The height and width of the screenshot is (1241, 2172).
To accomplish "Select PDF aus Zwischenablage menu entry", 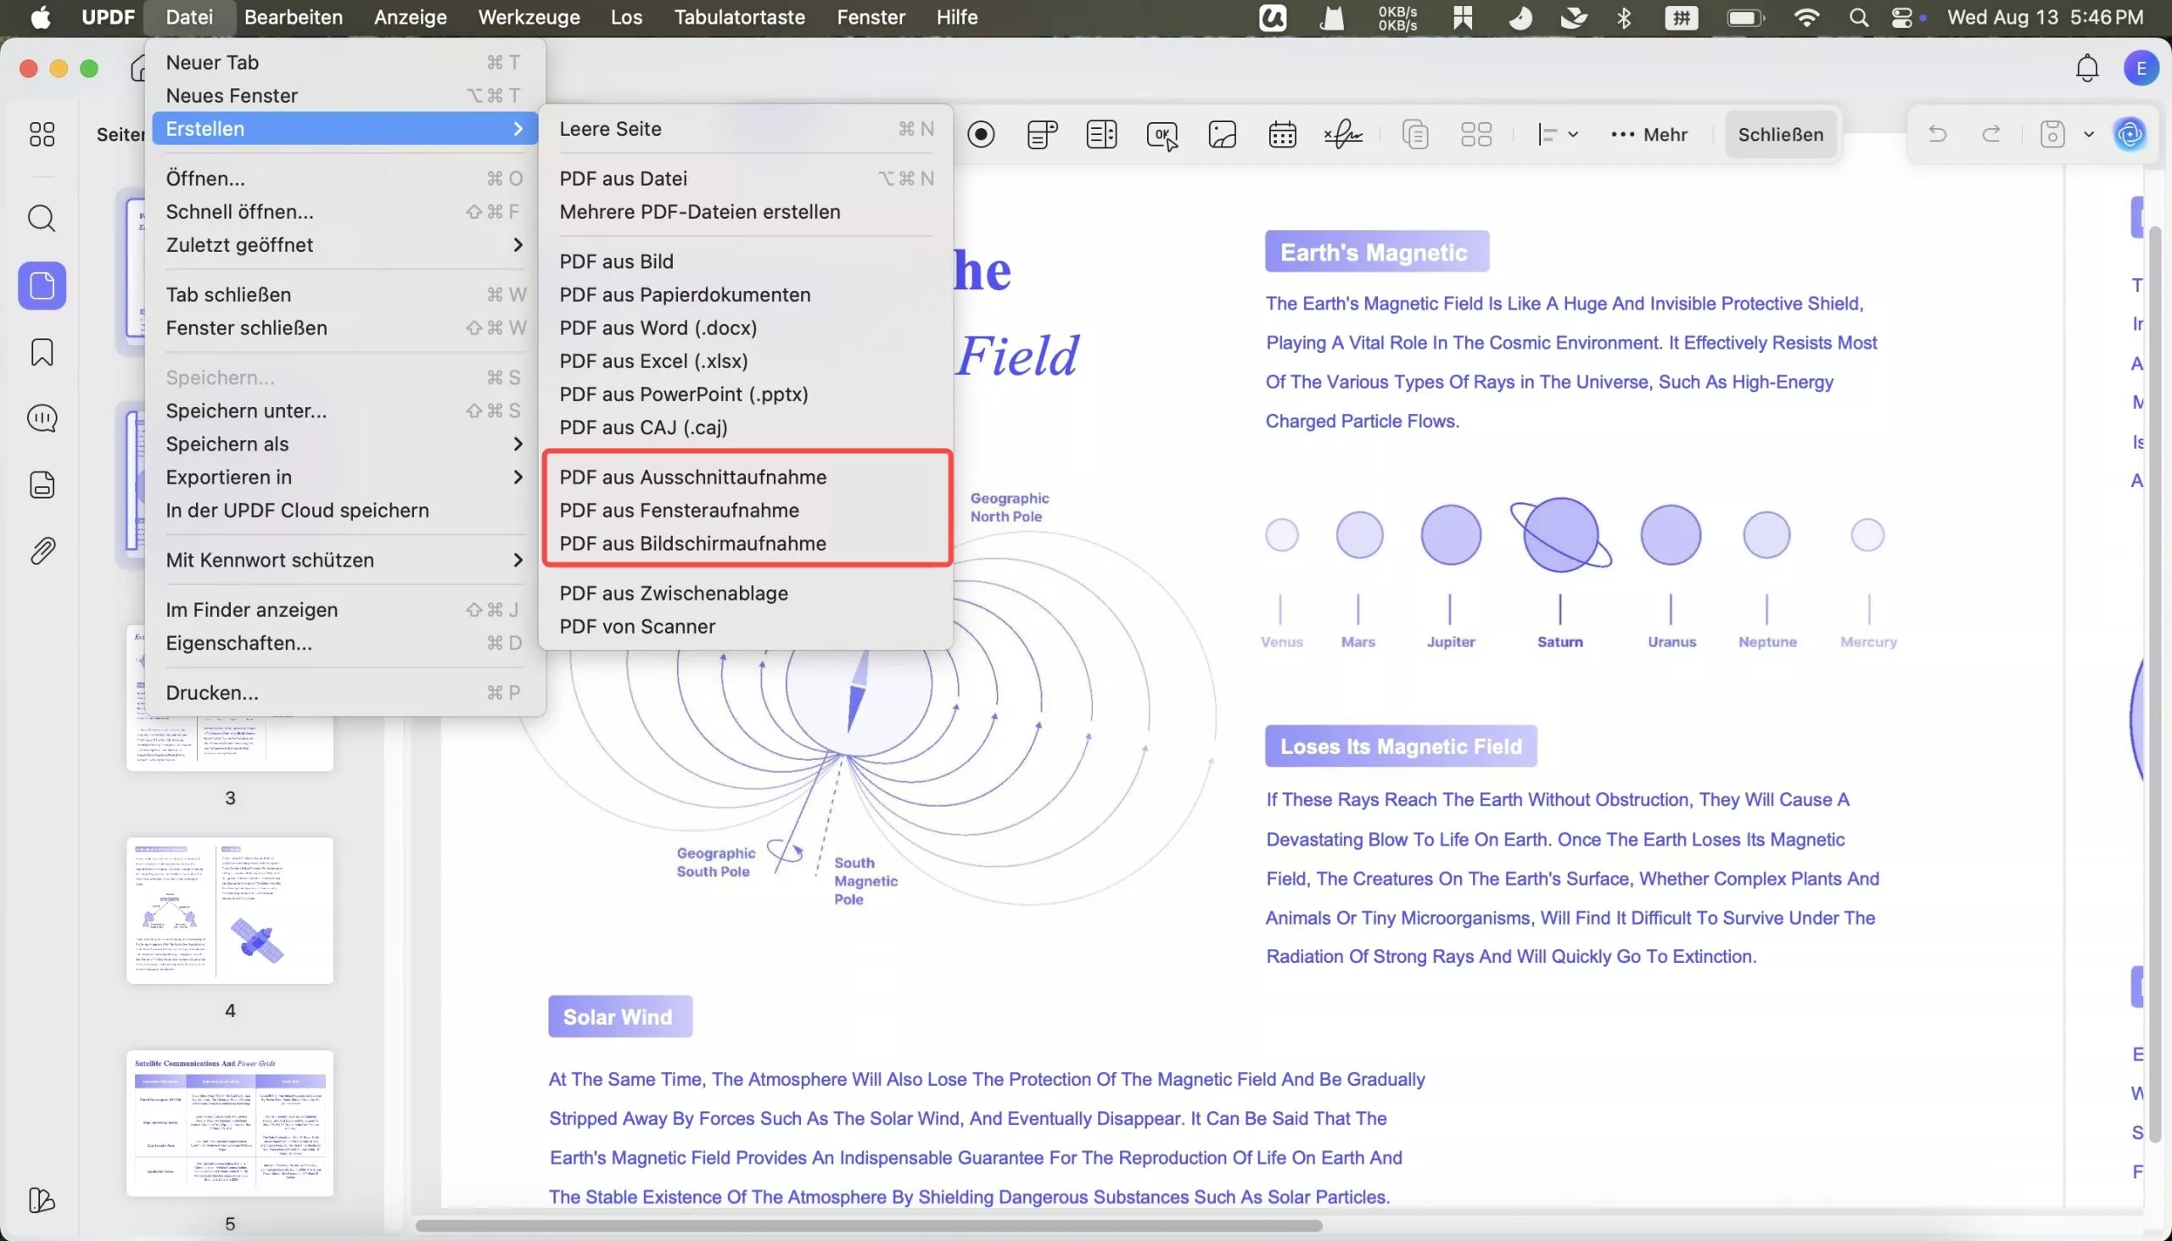I will click(x=674, y=593).
